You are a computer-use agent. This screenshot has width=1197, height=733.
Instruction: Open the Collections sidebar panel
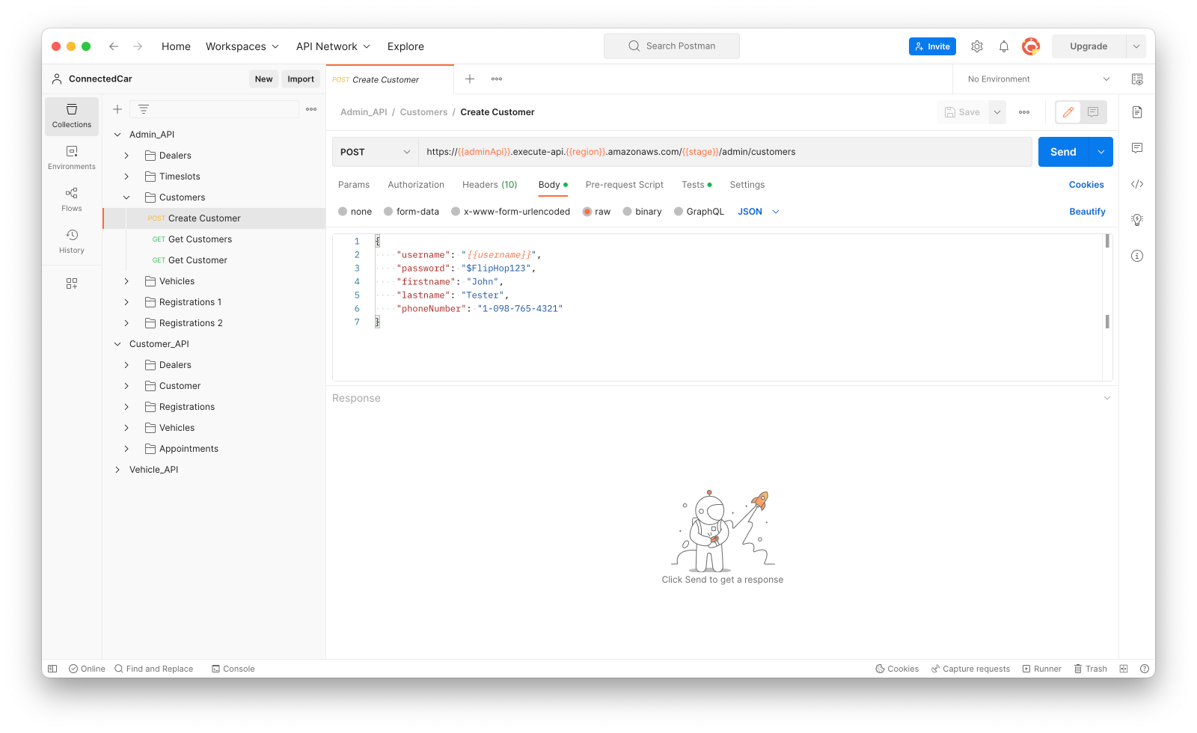[72, 116]
